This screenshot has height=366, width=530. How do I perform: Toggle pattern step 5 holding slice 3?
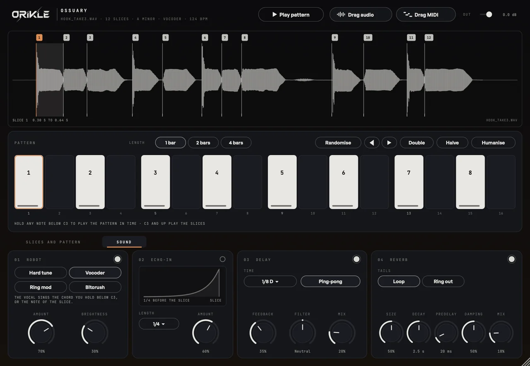(156, 182)
